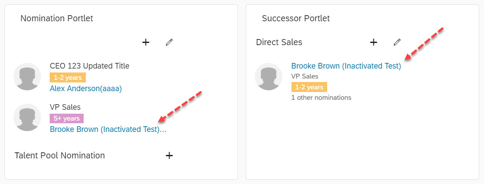The width and height of the screenshot is (484, 184).
Task: Edit nominations with the pencil icon in Nomination Portlet
Action: [169, 42]
